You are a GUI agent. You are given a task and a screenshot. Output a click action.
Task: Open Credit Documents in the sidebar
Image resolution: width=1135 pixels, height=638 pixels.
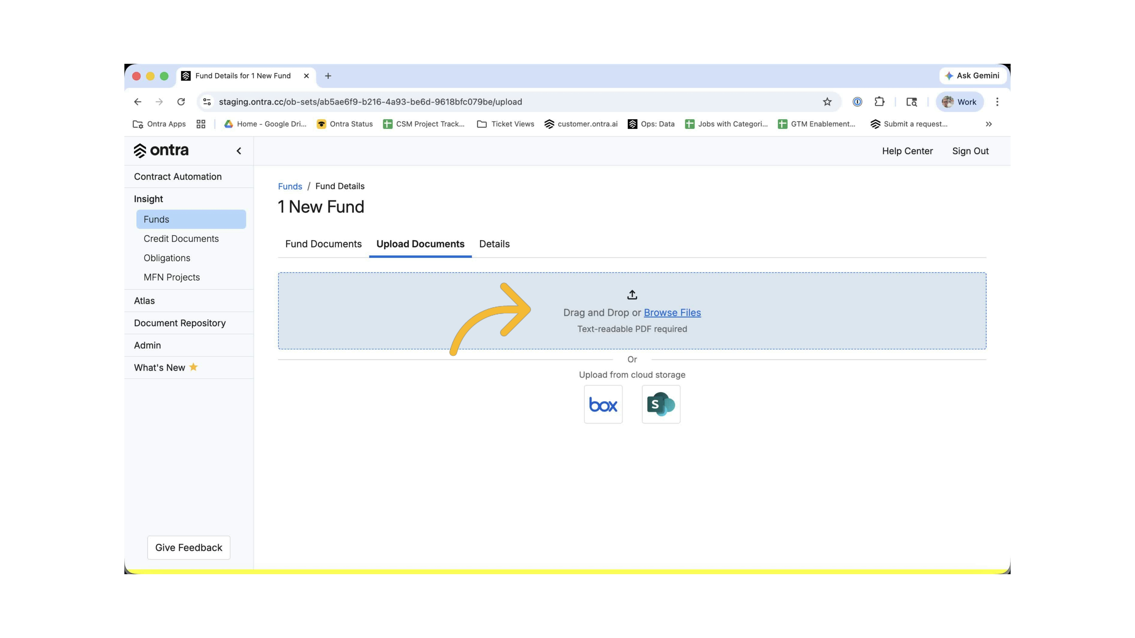click(191, 239)
